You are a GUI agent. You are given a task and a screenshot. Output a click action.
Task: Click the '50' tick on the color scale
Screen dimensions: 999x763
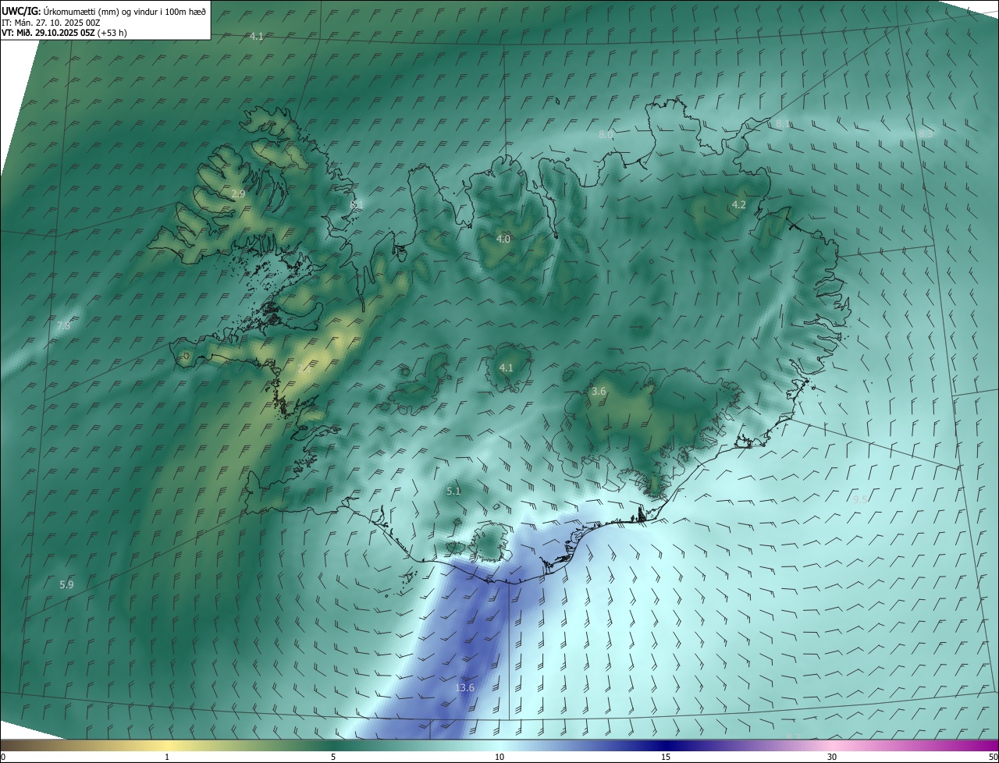click(993, 757)
